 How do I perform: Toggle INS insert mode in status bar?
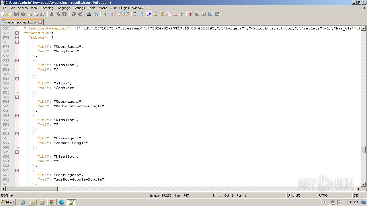356,195
